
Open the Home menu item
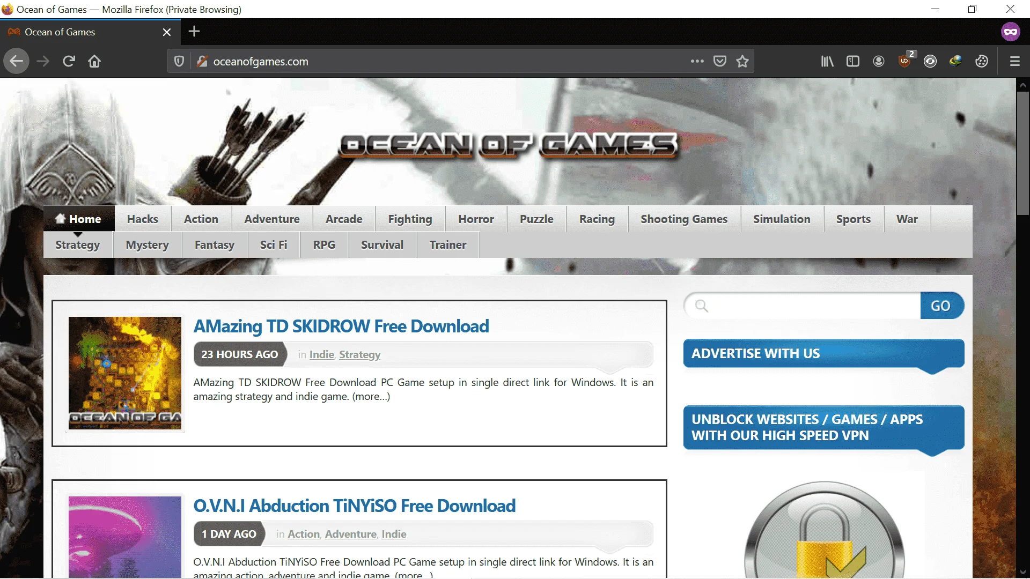[x=79, y=219]
